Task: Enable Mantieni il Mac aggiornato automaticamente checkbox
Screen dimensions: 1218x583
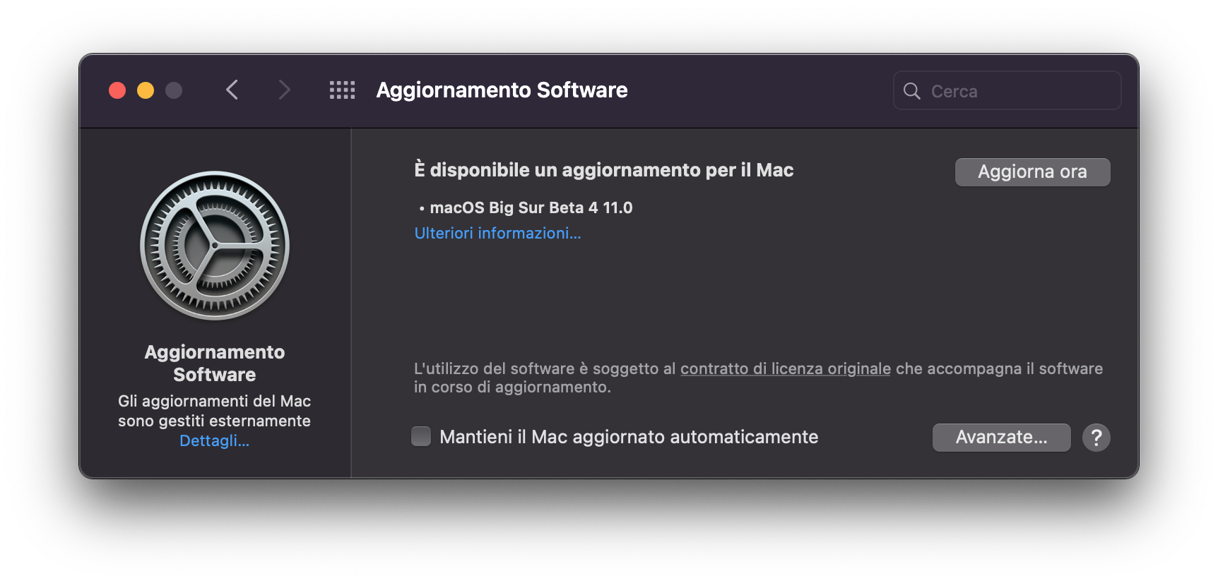Action: (421, 436)
